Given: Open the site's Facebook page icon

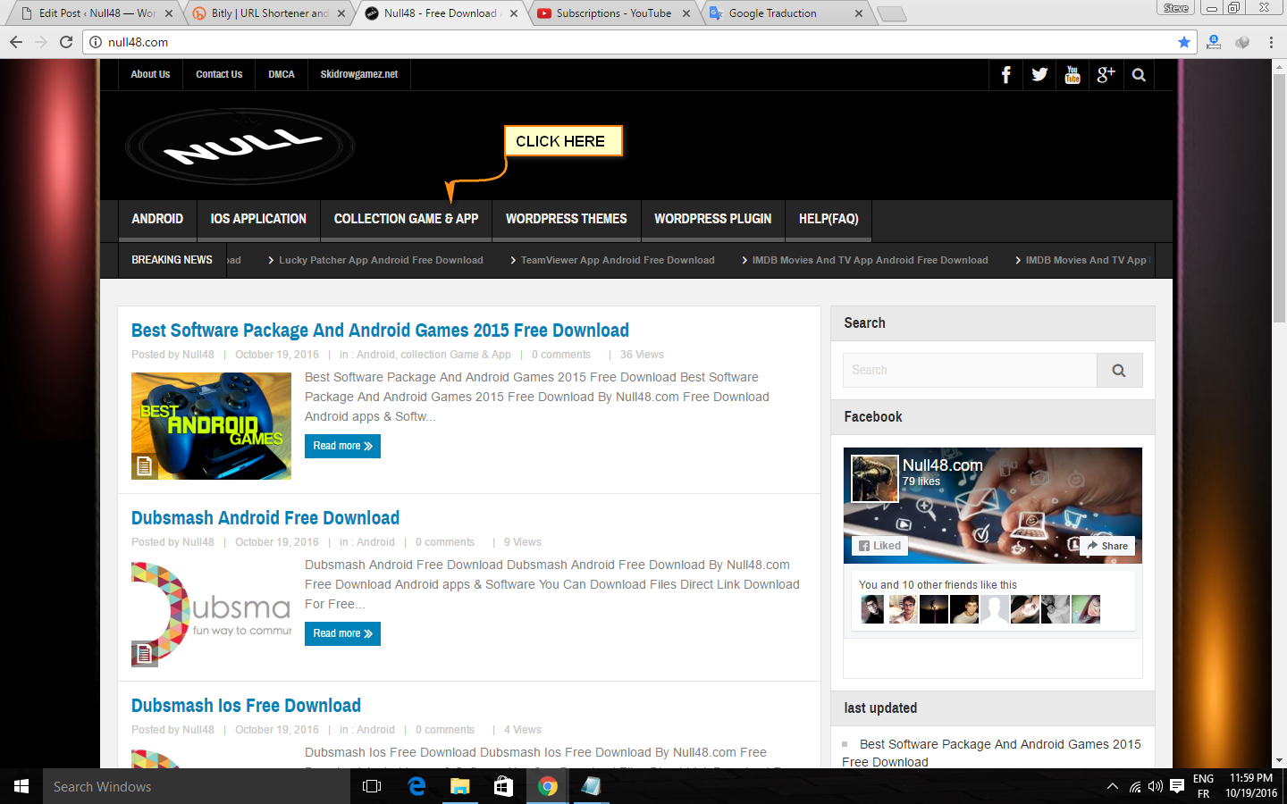Looking at the screenshot, I should [1006, 75].
